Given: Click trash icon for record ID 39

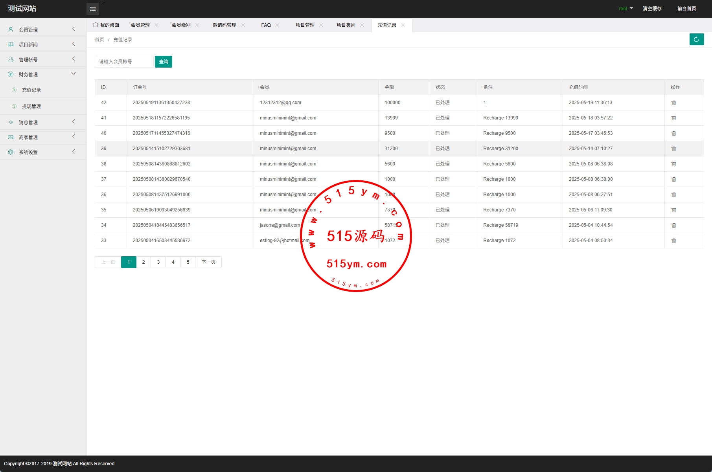Looking at the screenshot, I should (x=673, y=149).
